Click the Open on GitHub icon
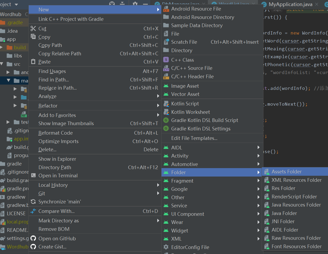 pyautogui.click(x=33, y=238)
